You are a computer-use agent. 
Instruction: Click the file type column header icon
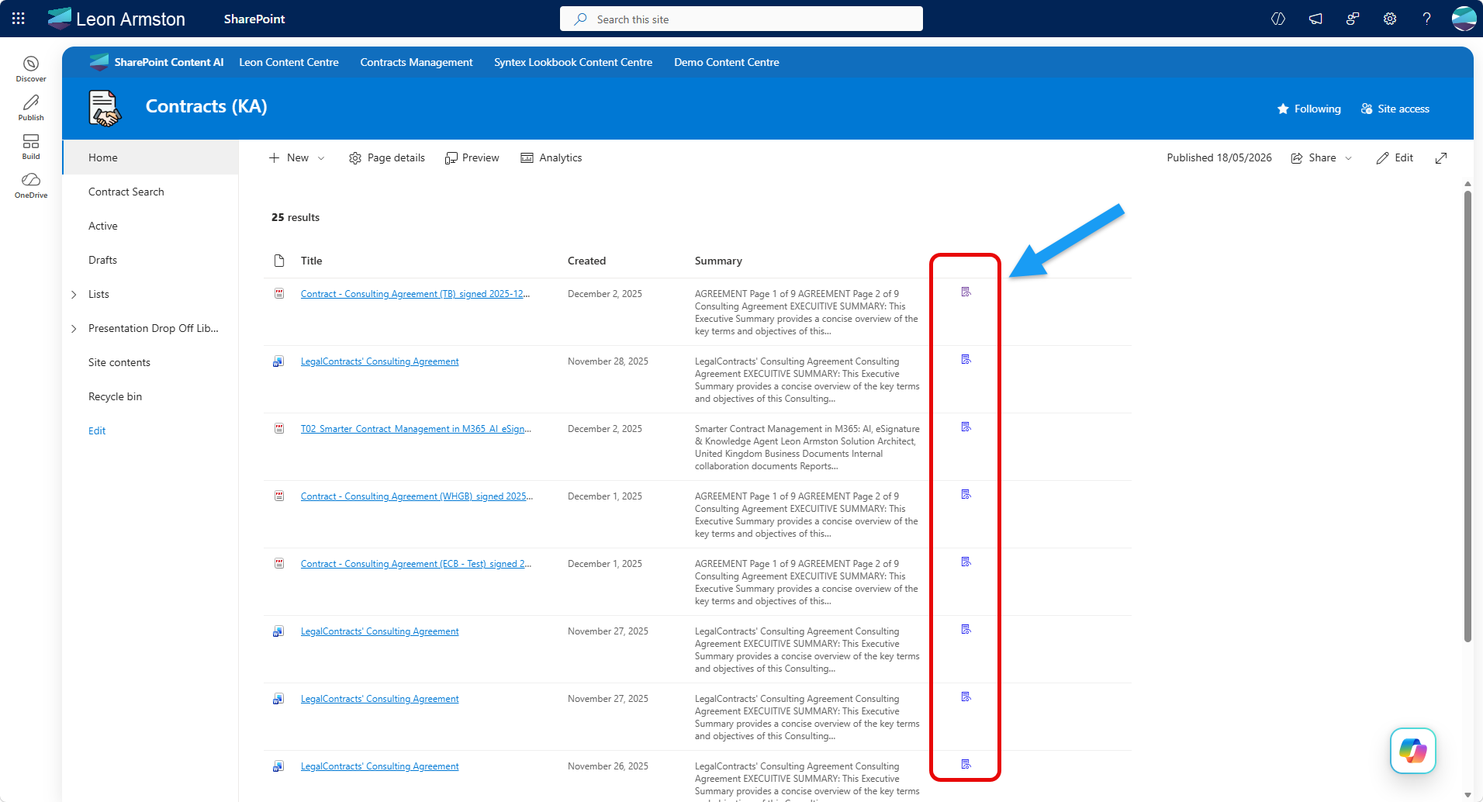click(279, 261)
